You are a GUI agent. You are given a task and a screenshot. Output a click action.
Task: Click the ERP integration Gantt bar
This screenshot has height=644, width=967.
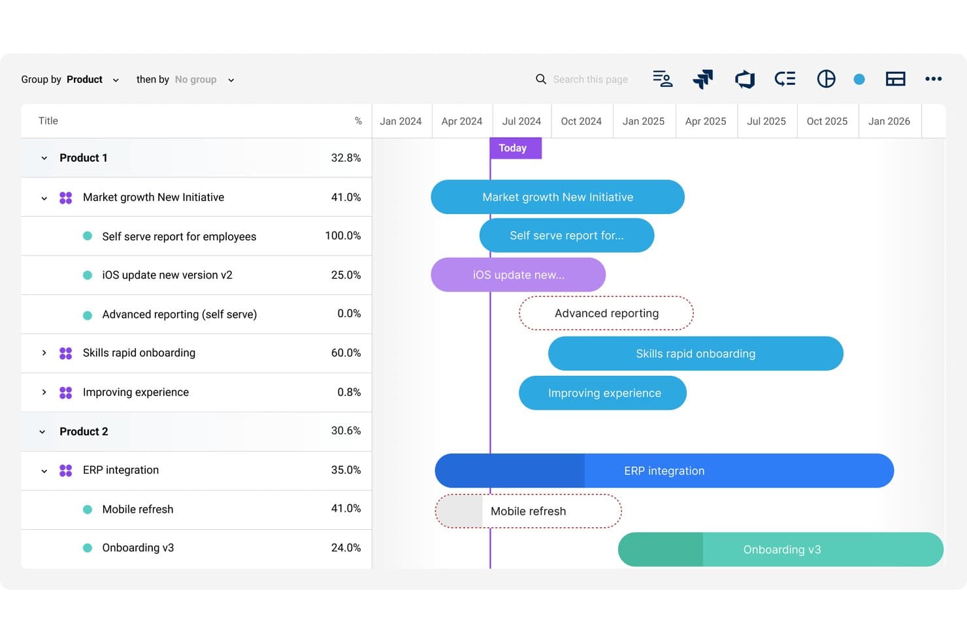[x=664, y=470]
